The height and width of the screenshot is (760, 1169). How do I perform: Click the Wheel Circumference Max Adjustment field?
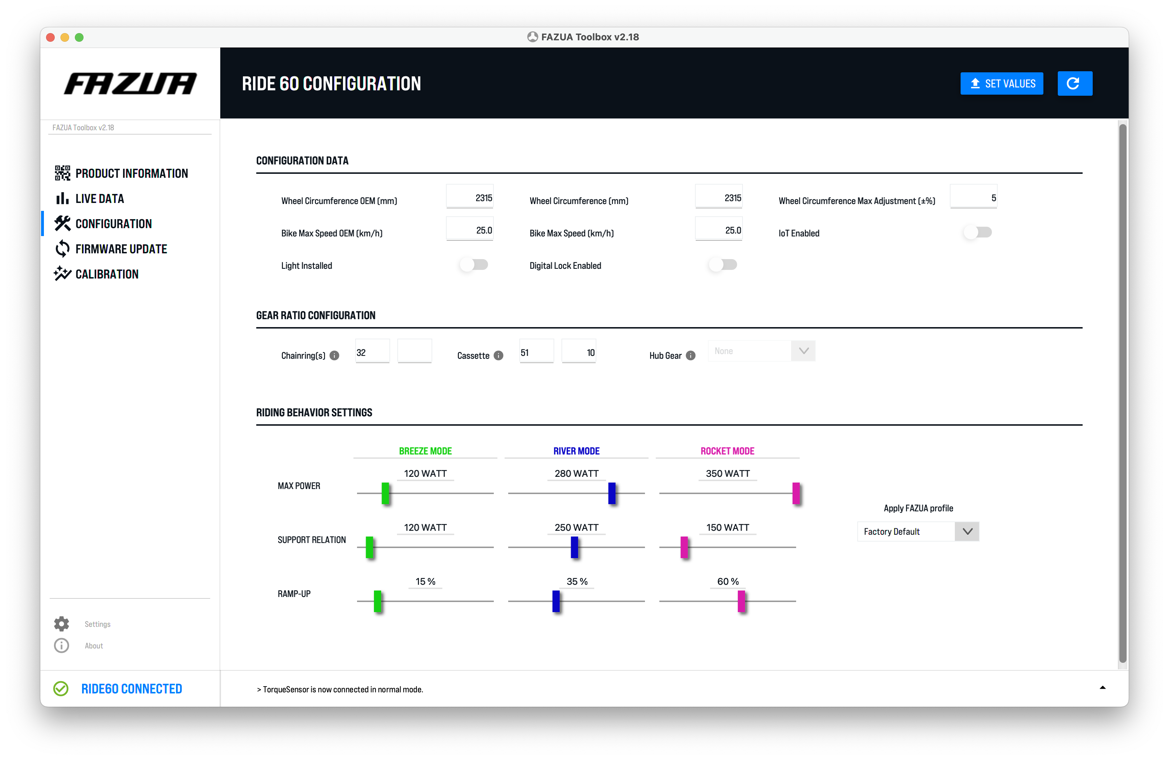[x=974, y=197]
